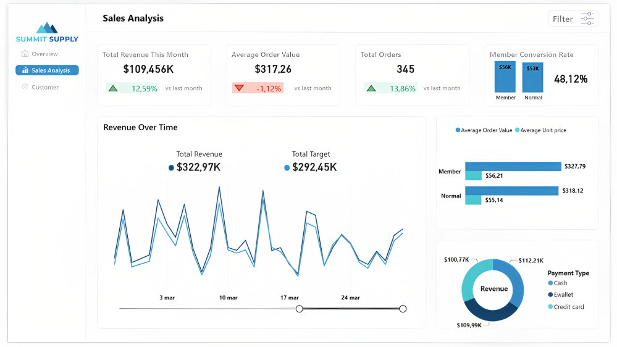Click green up arrow under Total Orders

[x=371, y=88]
